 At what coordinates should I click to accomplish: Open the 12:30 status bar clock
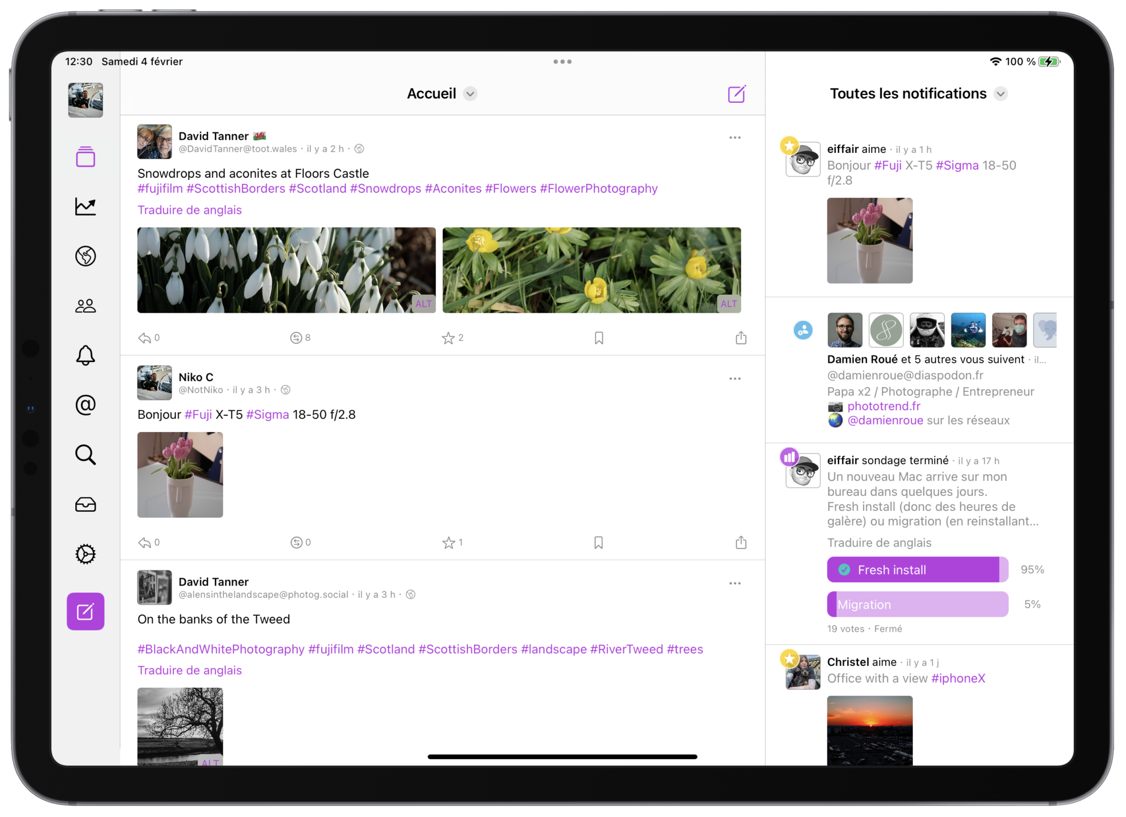(x=79, y=62)
